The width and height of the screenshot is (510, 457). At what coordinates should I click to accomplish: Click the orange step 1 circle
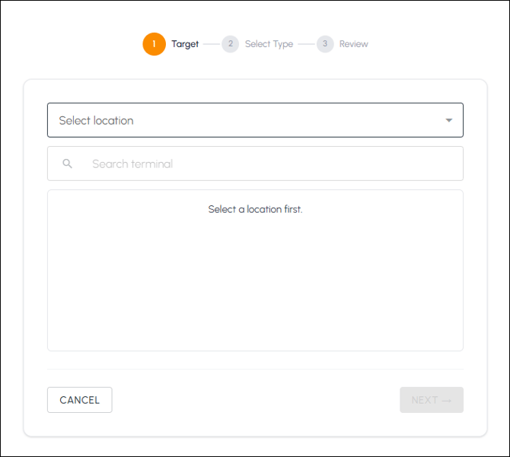(x=155, y=44)
